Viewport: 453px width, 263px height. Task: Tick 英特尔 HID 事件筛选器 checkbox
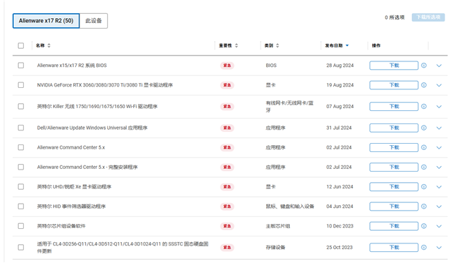(21, 206)
